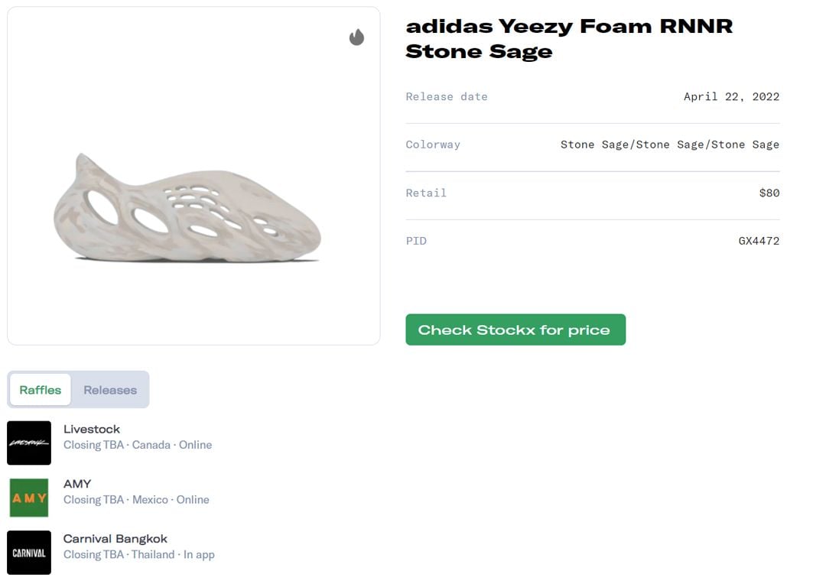Click the adidas Yeezy Foam RNNR title
This screenshot has height=581, width=826.
click(569, 38)
